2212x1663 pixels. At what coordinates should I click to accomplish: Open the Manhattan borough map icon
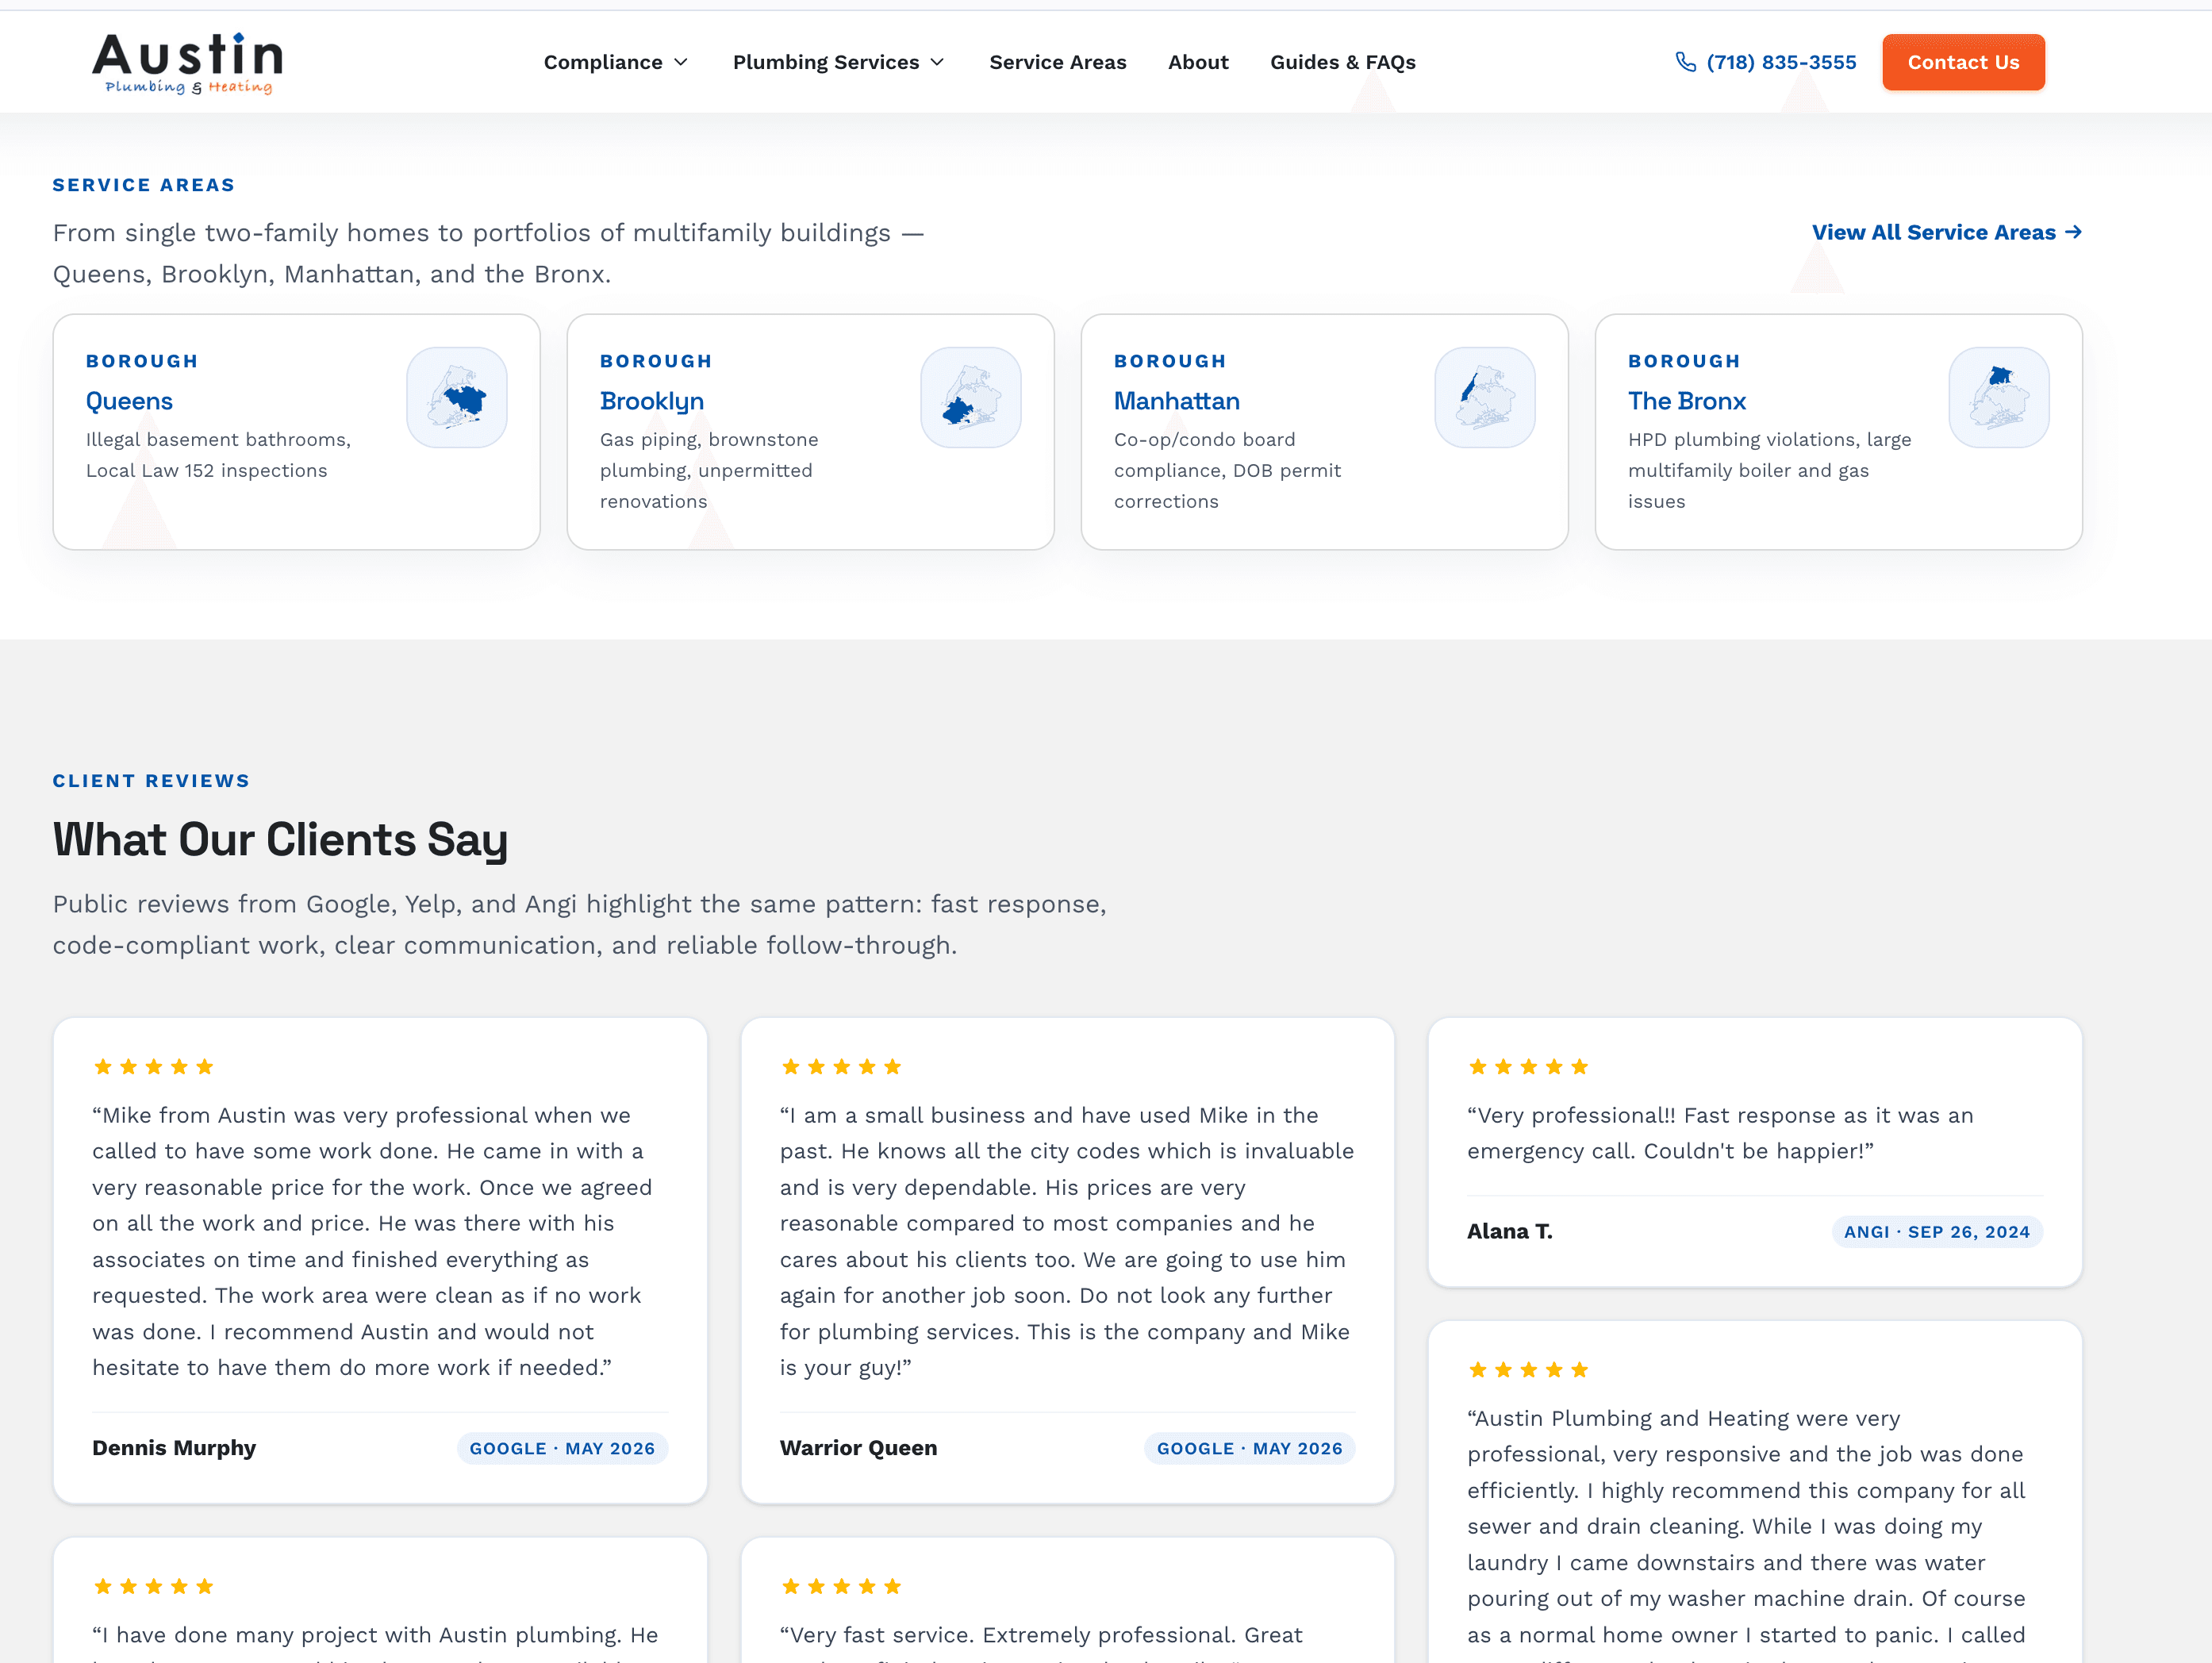click(1485, 397)
